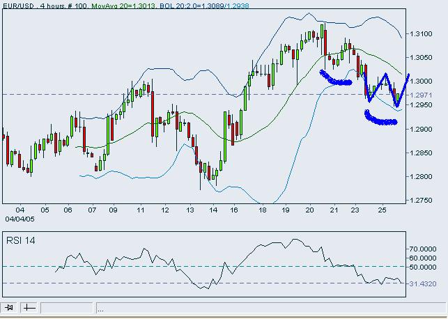448x319 pixels.
Task: Click the 1.3100 price axis label
Action: [421, 34]
